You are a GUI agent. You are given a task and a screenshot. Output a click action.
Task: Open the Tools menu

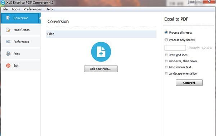(16, 9)
